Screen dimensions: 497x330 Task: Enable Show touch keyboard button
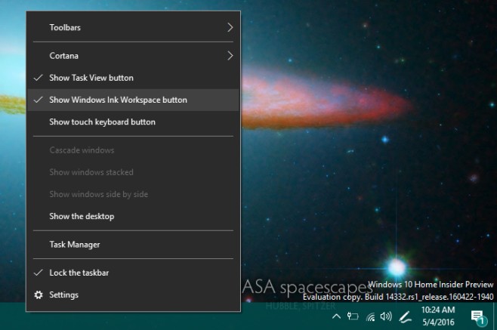133,122
